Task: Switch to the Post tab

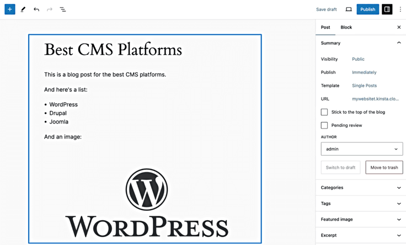Action: tap(325, 27)
